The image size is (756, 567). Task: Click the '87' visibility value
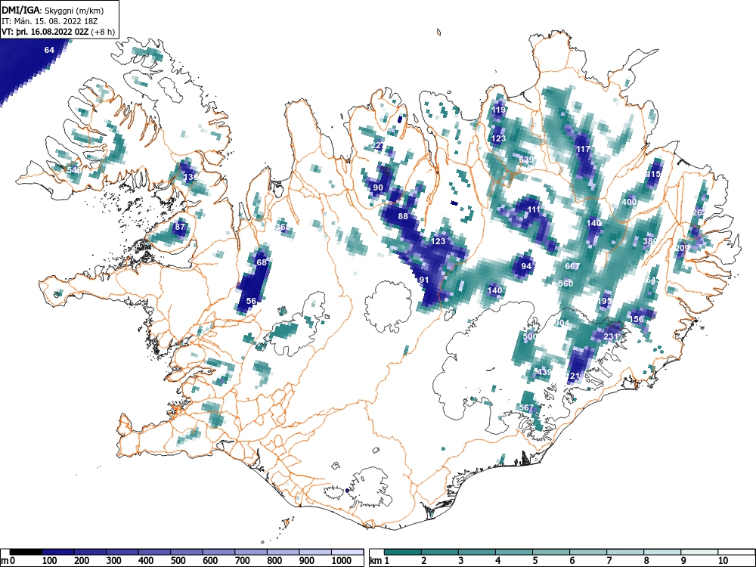(180, 227)
